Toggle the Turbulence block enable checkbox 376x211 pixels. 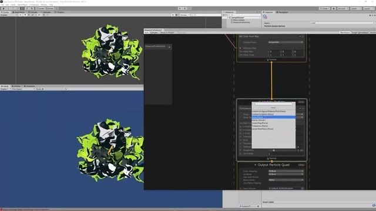(300, 108)
